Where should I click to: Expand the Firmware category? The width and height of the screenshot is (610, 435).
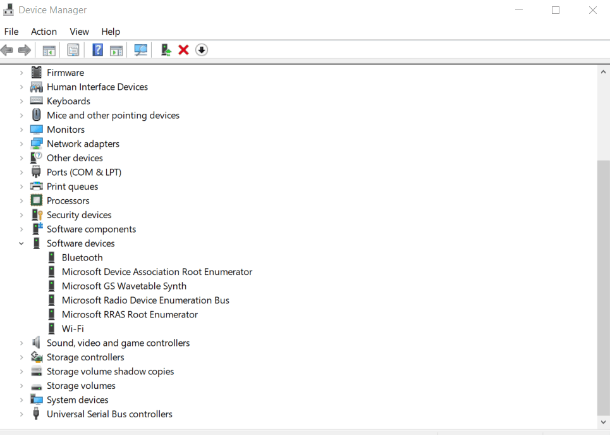point(21,73)
